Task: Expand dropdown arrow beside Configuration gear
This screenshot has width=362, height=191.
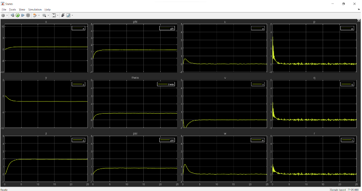Action: coord(7,15)
